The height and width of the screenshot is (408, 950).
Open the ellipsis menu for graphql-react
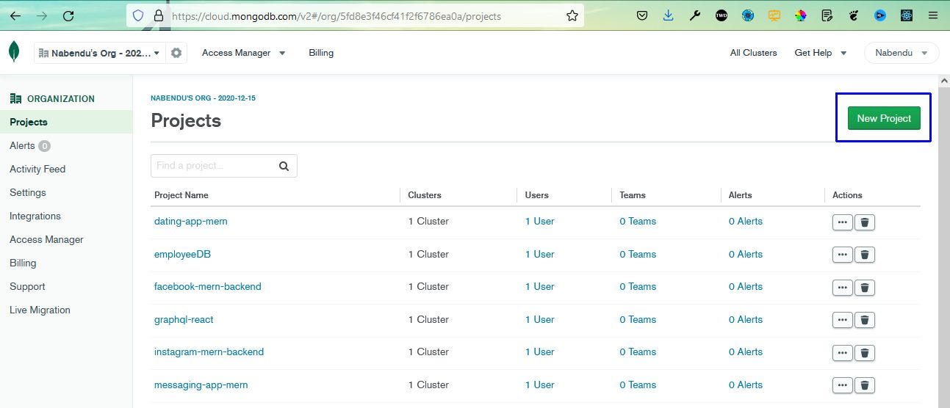[x=843, y=320]
